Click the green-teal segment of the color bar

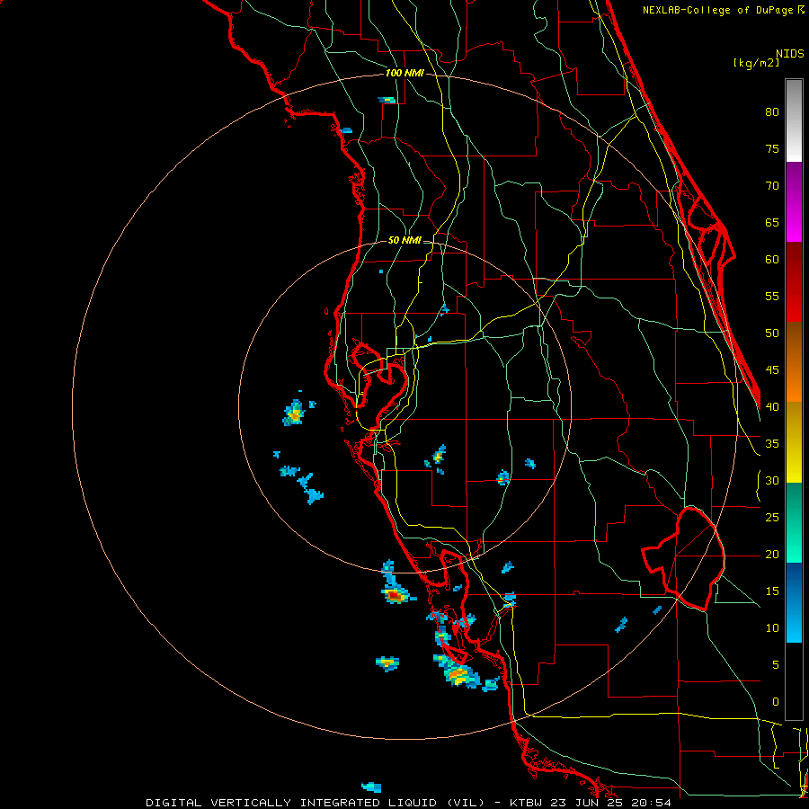click(x=794, y=522)
